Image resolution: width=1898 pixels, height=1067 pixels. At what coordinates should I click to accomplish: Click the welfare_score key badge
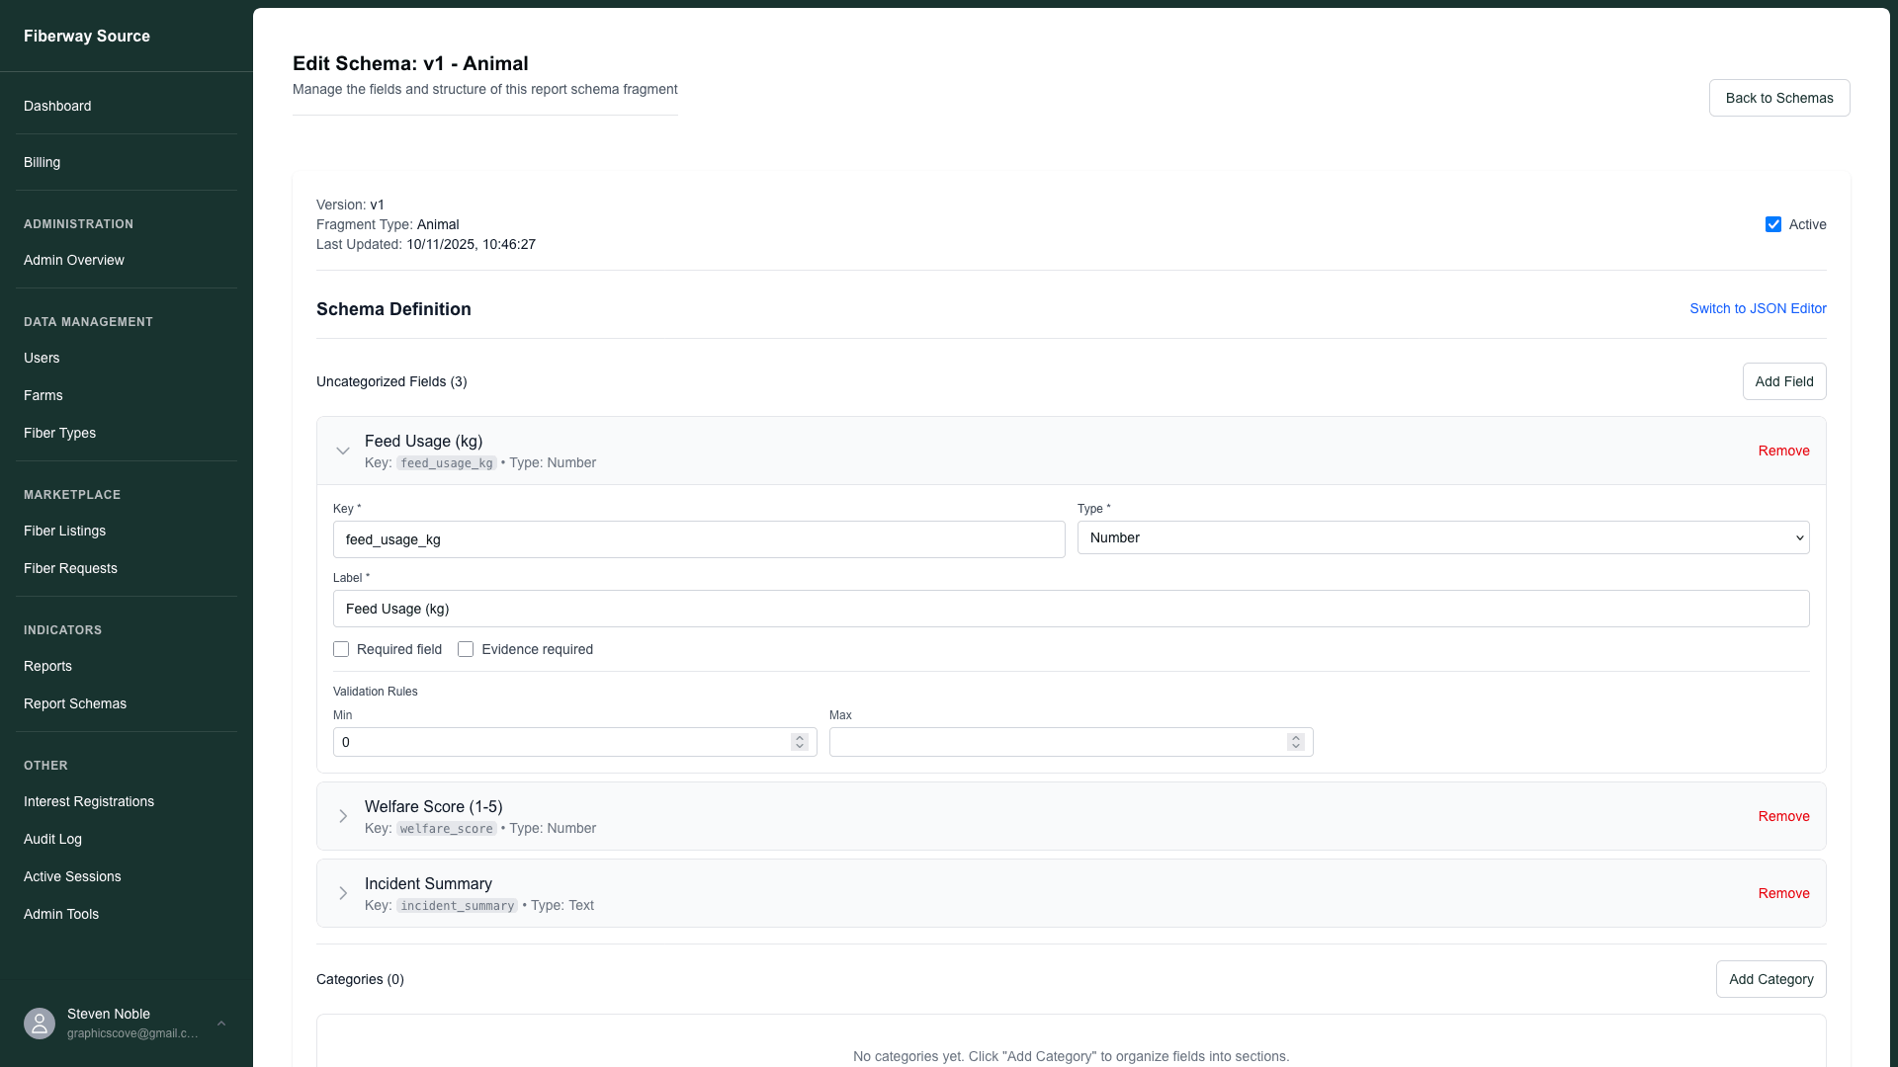point(447,829)
